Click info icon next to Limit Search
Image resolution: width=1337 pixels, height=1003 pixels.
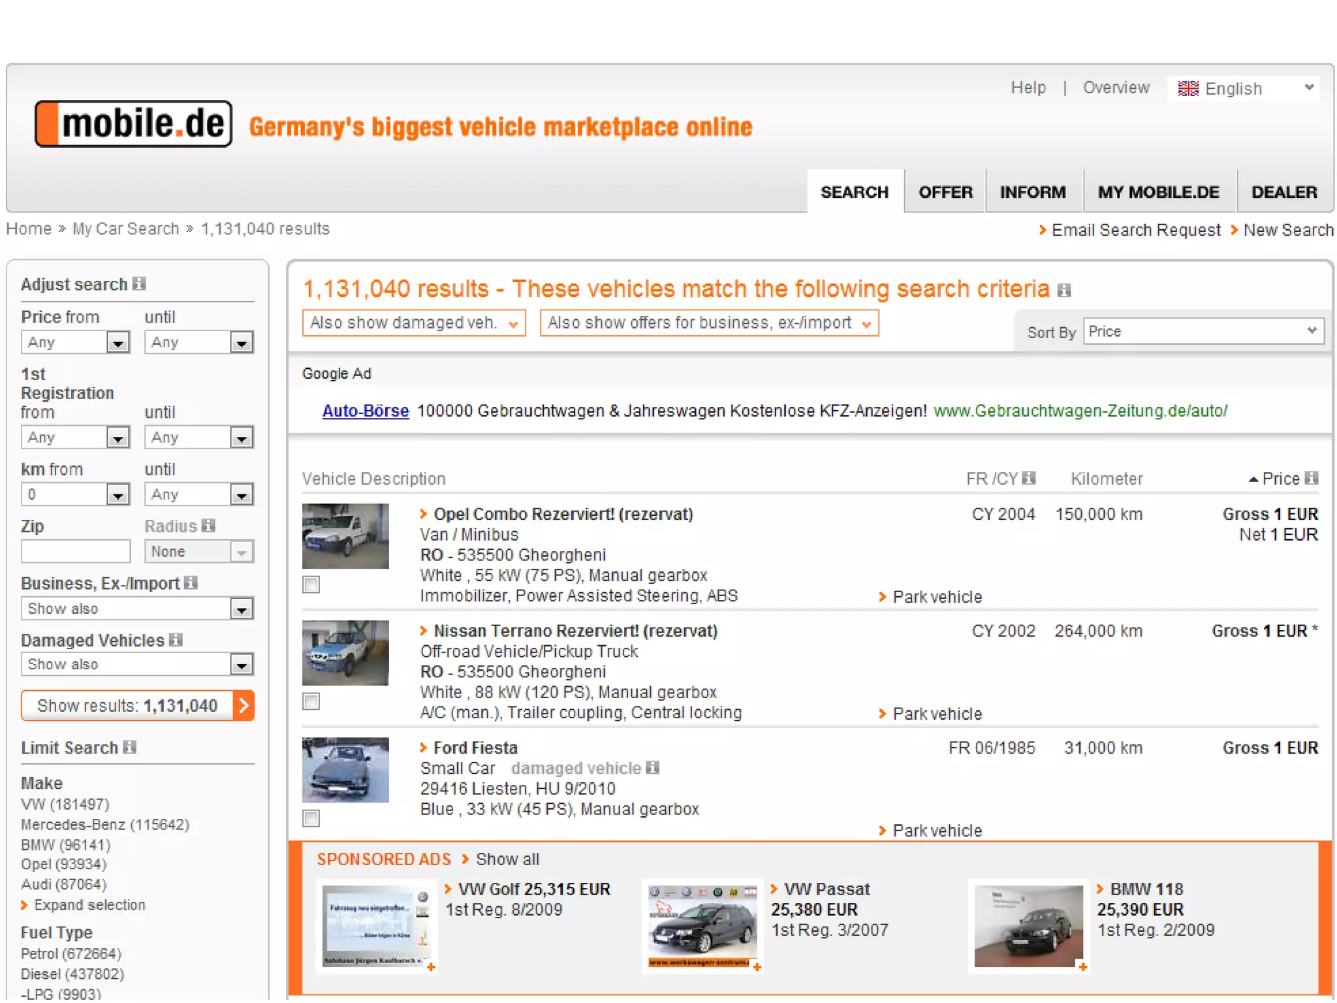[x=130, y=747]
